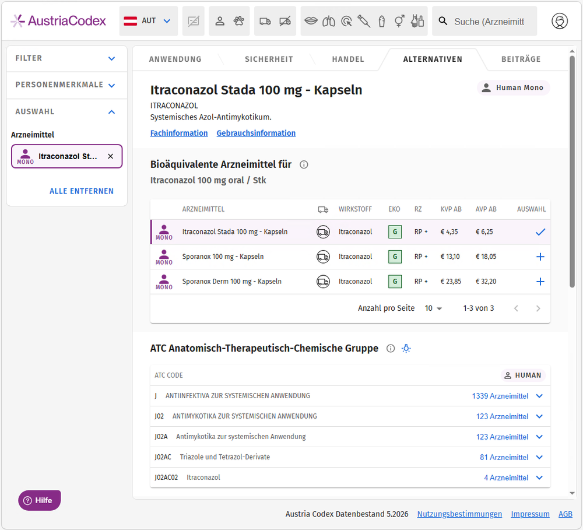Viewport: 583px width, 530px height.
Task: Click MONO person icon of Sporanox Derm row
Action: pos(164,282)
